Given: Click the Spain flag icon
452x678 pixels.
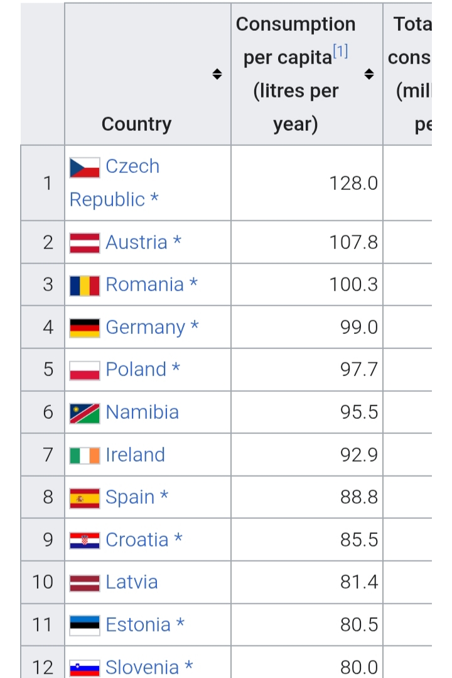Looking at the screenshot, I should [x=85, y=497].
